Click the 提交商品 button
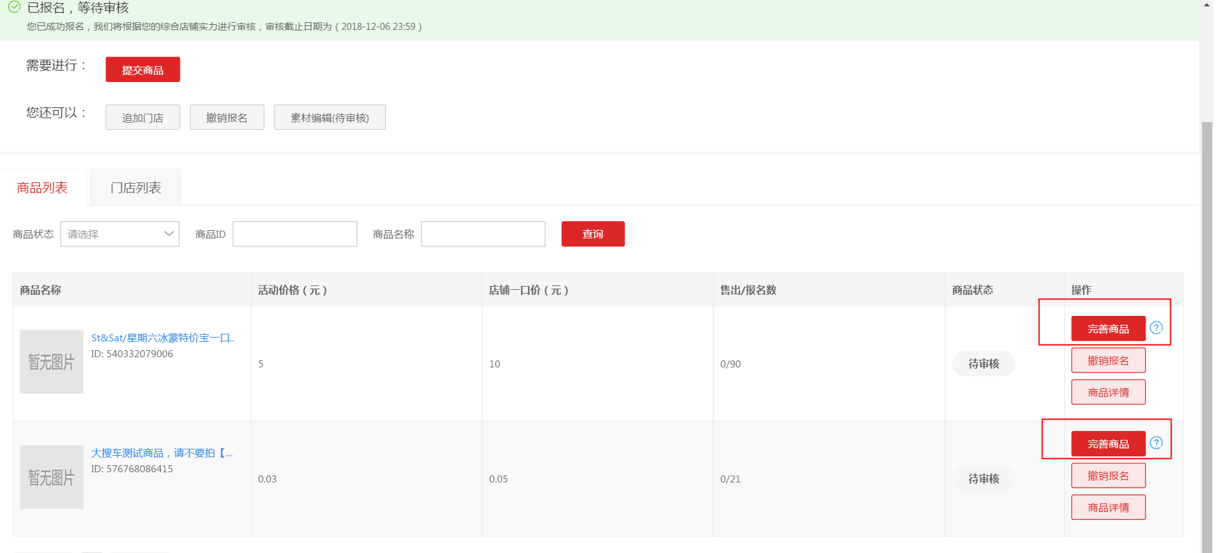Image resolution: width=1216 pixels, height=553 pixels. [x=142, y=70]
